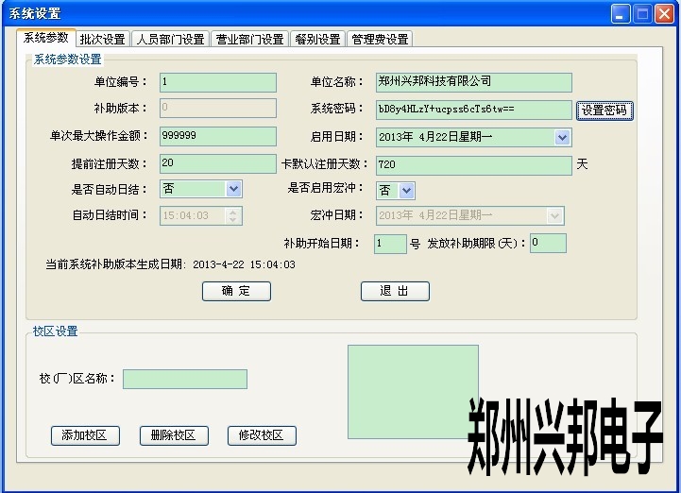Image resolution: width=681 pixels, height=493 pixels.
Task: Click the 卡默认注册天数 field
Action: (474, 165)
